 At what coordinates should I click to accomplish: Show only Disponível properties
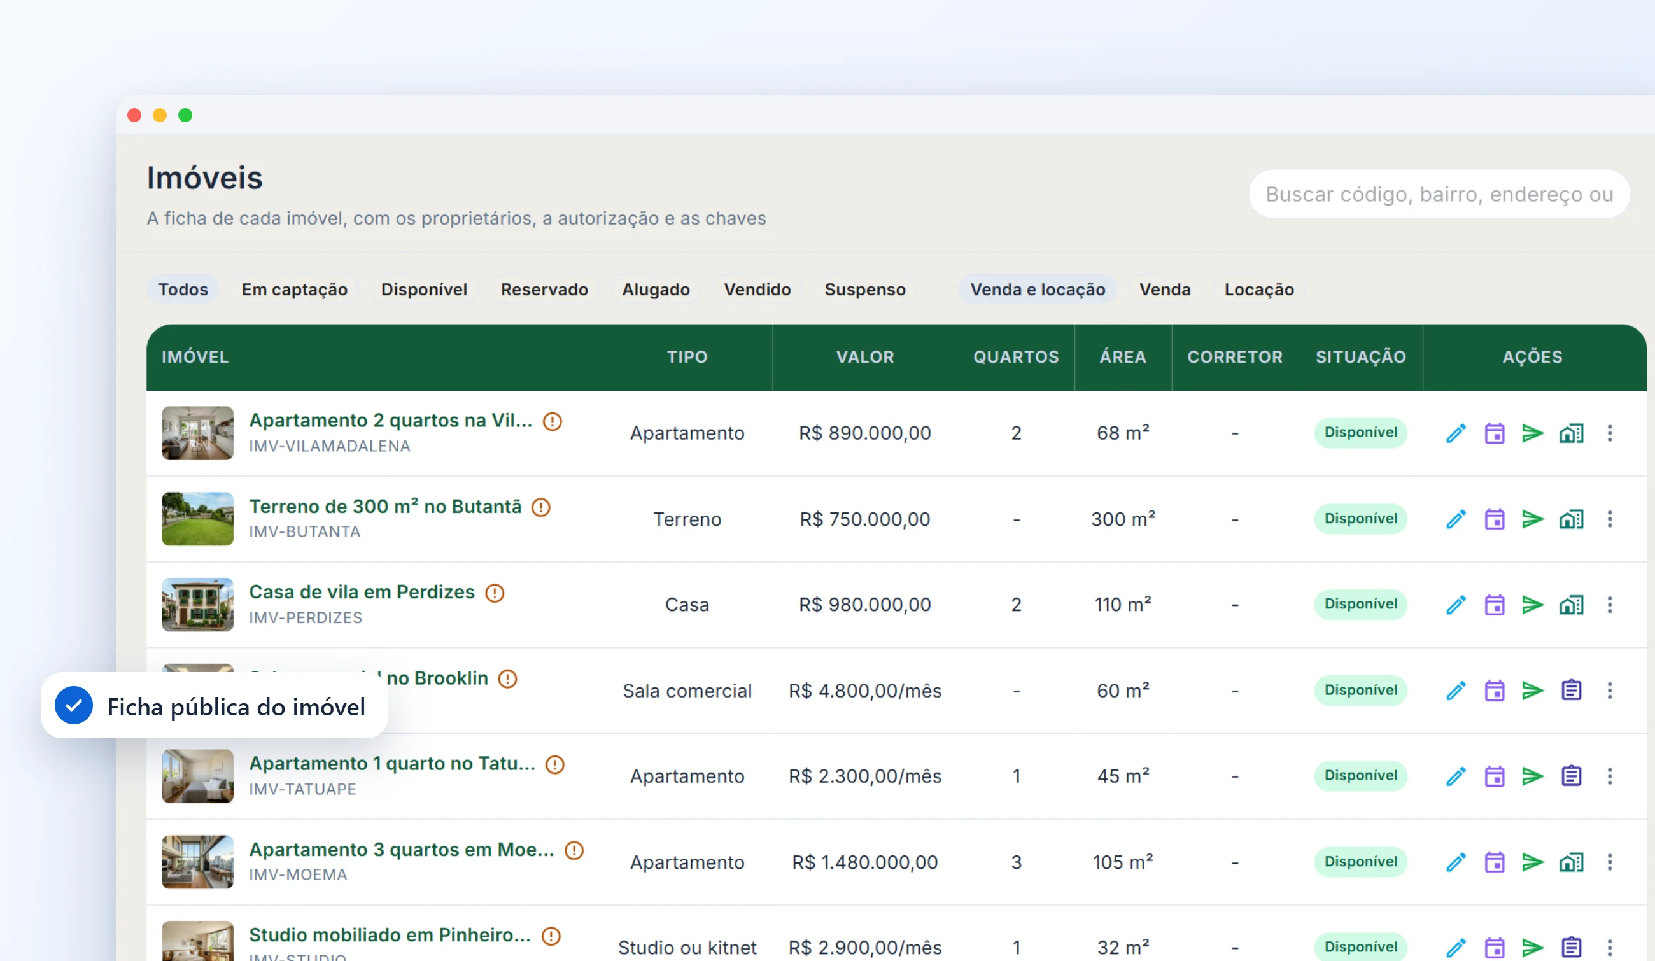(x=423, y=290)
